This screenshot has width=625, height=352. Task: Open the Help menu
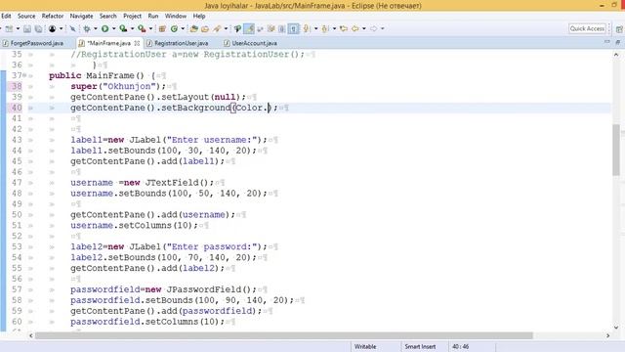(199, 16)
